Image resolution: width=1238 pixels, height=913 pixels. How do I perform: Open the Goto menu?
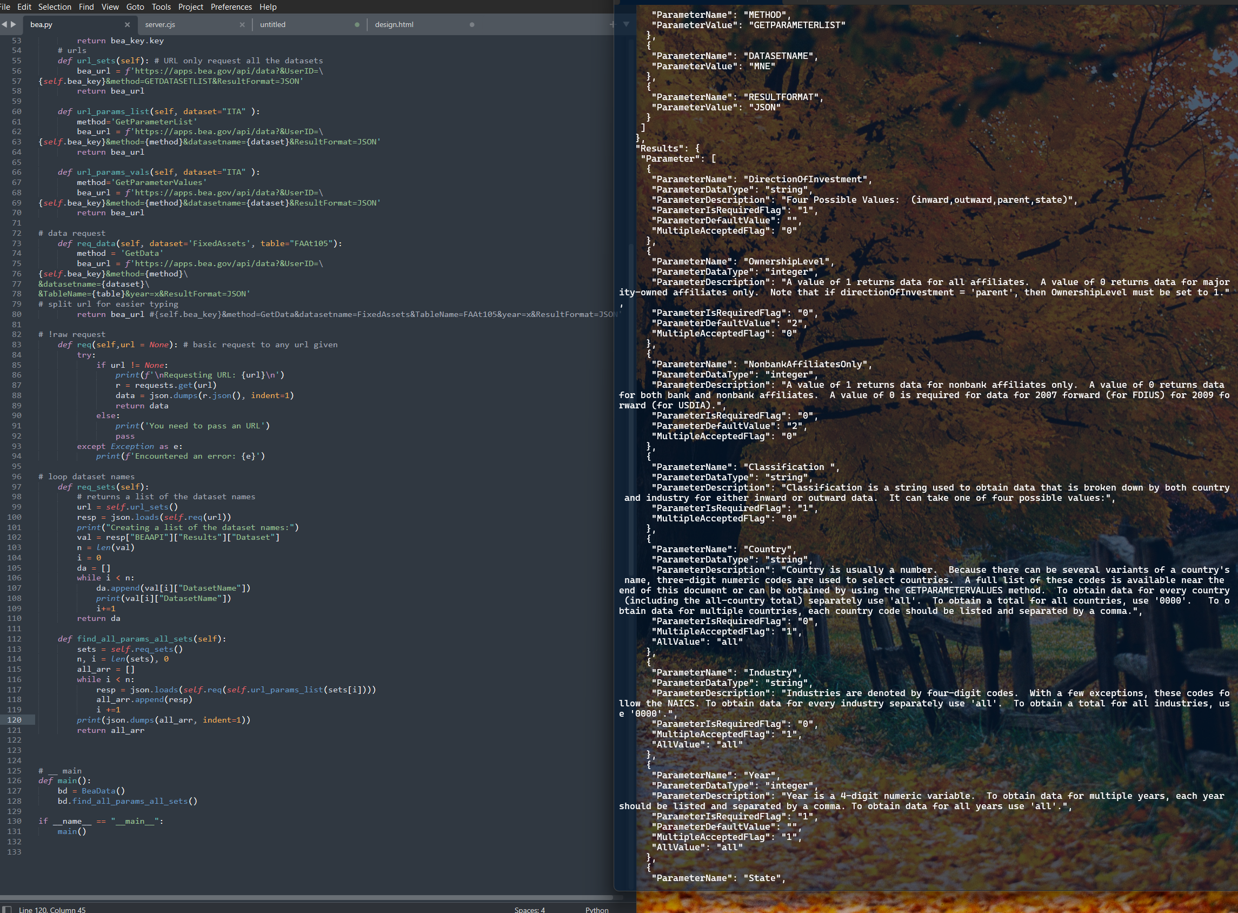coord(135,6)
